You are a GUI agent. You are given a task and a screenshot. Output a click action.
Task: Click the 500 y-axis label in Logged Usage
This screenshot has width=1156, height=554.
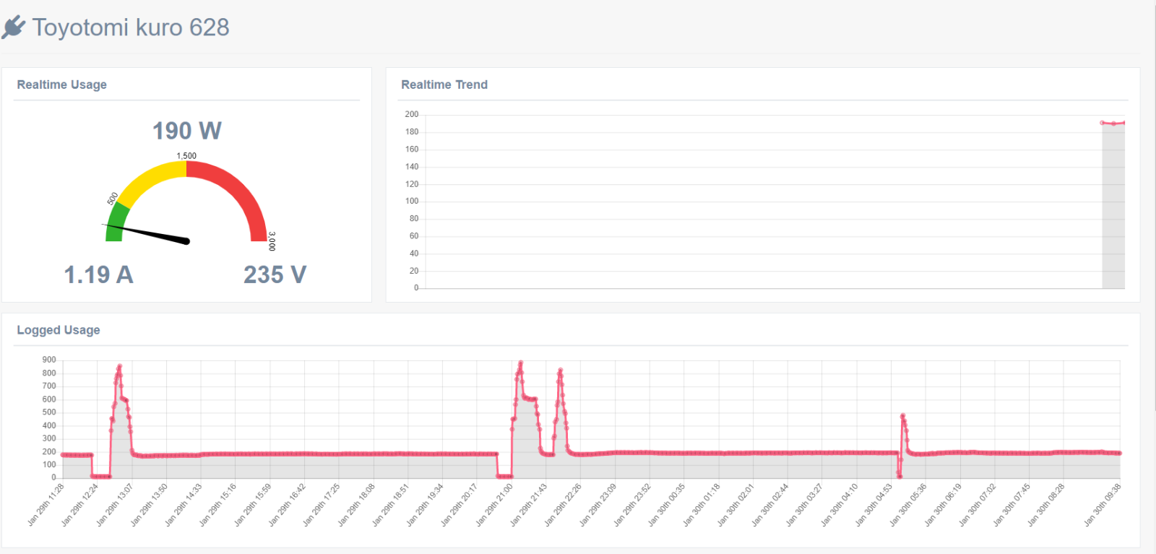(49, 412)
